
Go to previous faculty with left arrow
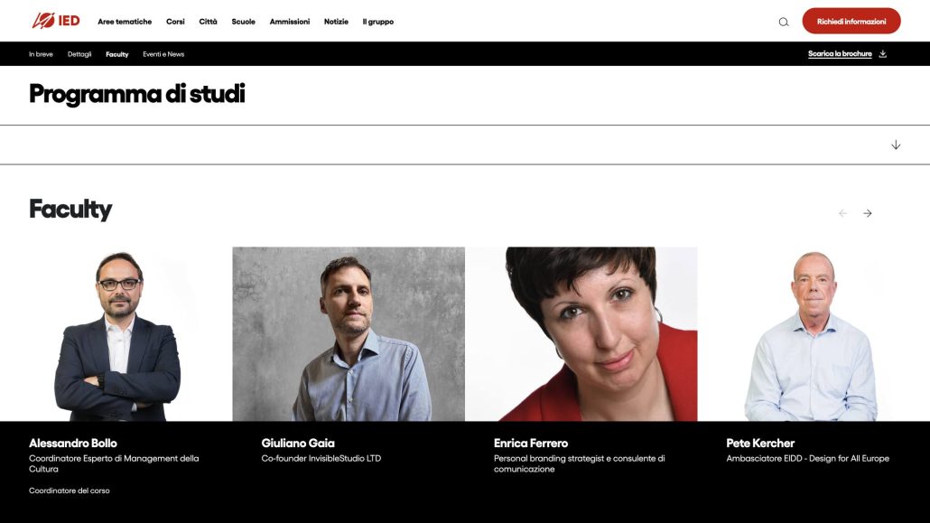tap(842, 213)
